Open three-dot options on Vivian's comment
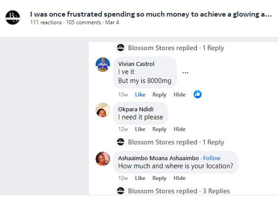This screenshot has width=278, height=197. 185,73
